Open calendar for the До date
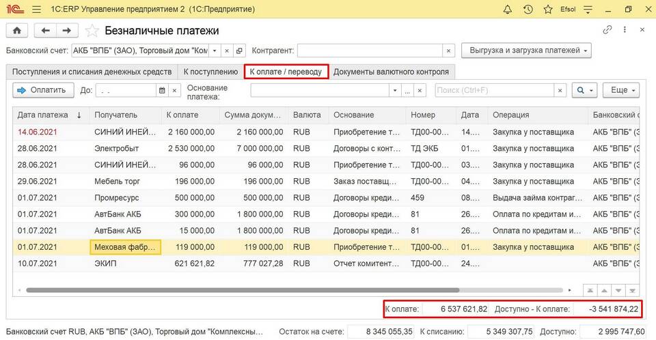The height and width of the screenshot is (340, 656). click(x=162, y=90)
